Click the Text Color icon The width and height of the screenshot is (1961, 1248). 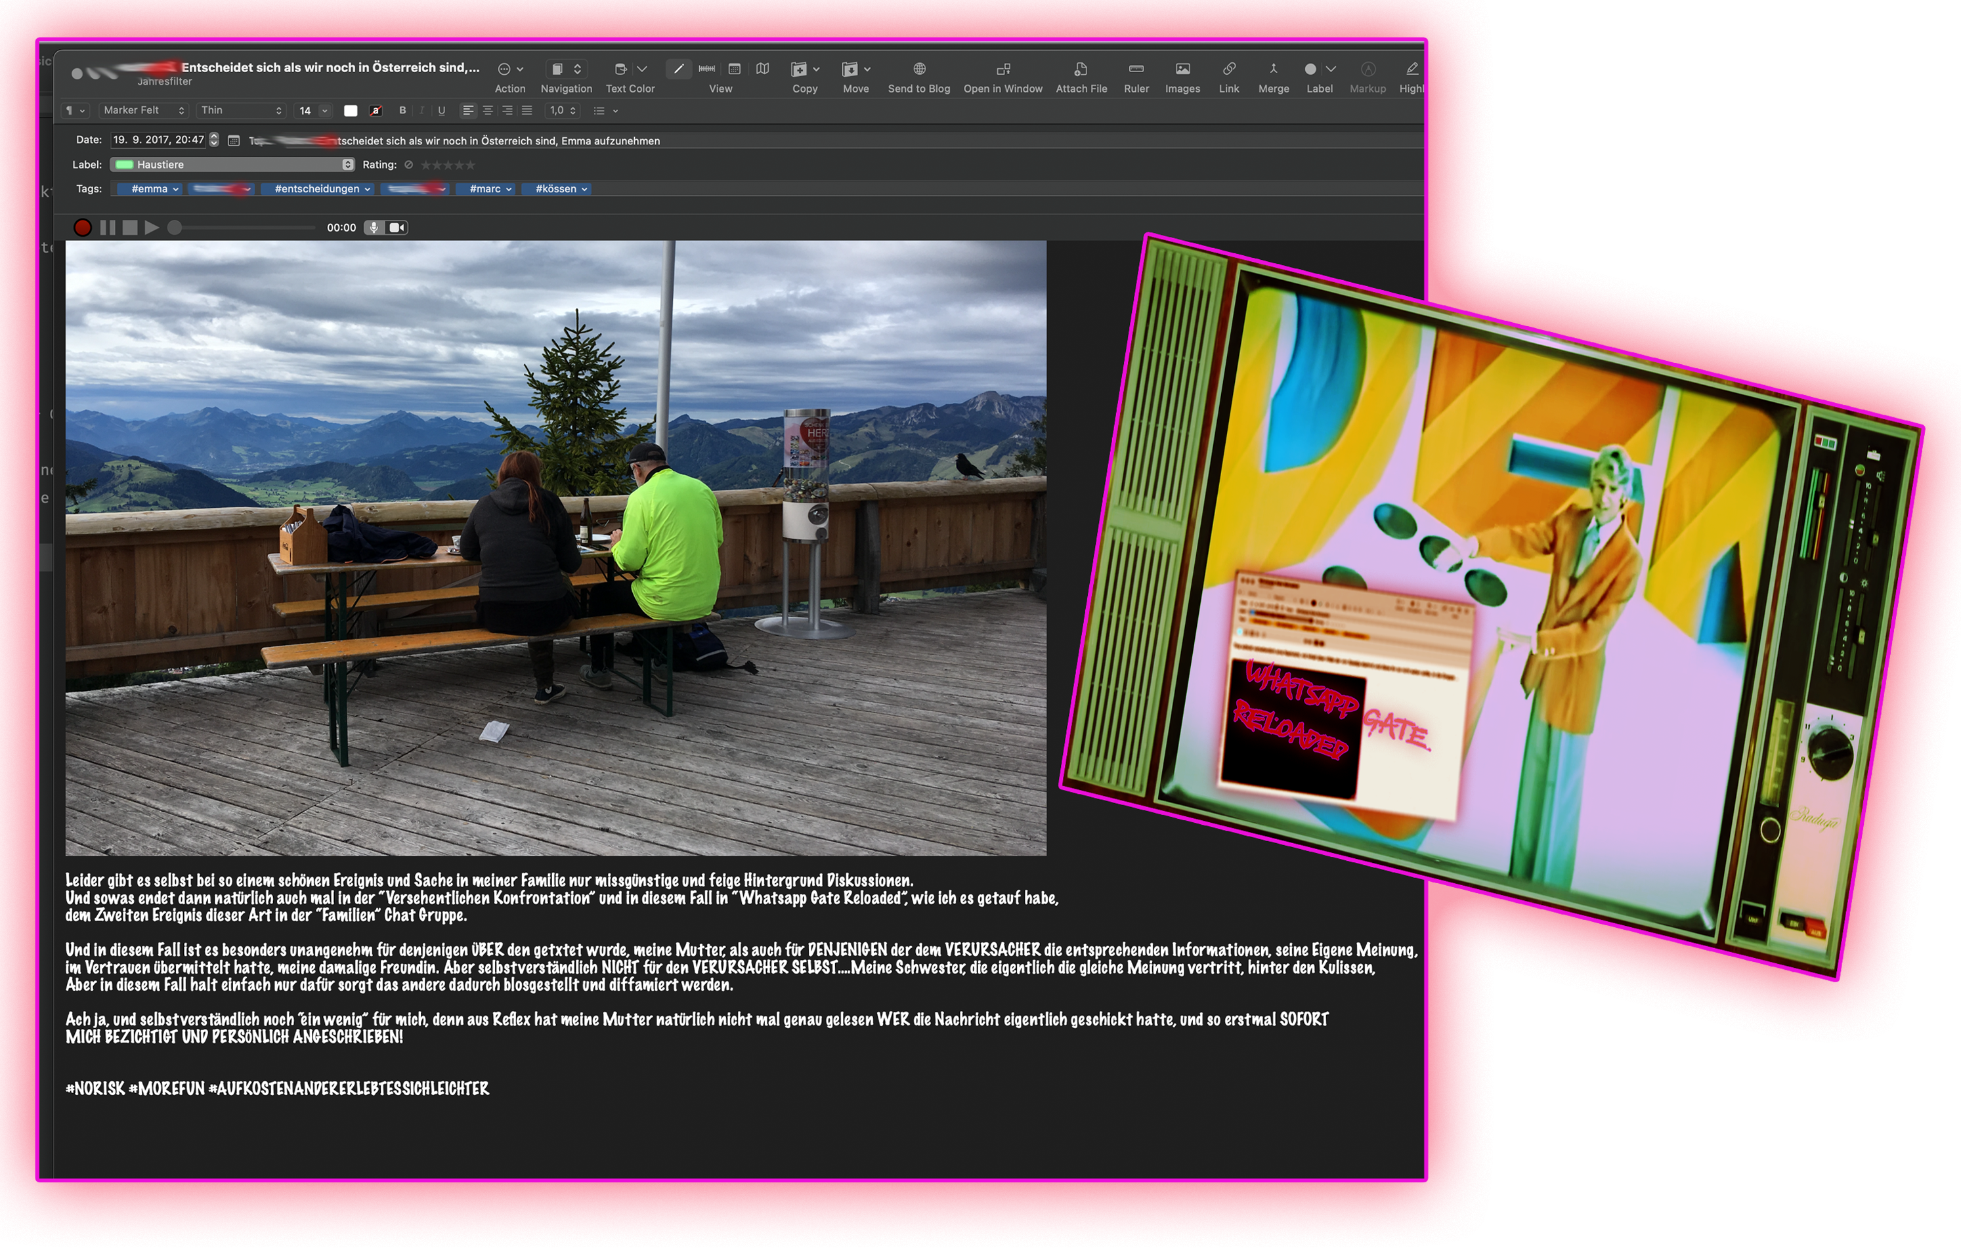620,69
